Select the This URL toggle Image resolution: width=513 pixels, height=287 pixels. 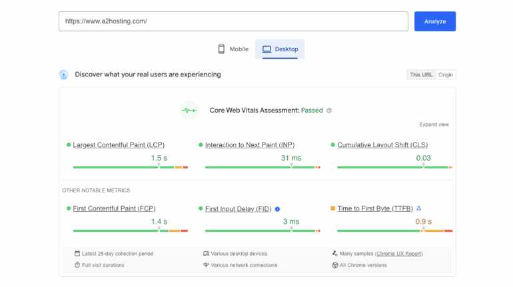click(421, 75)
